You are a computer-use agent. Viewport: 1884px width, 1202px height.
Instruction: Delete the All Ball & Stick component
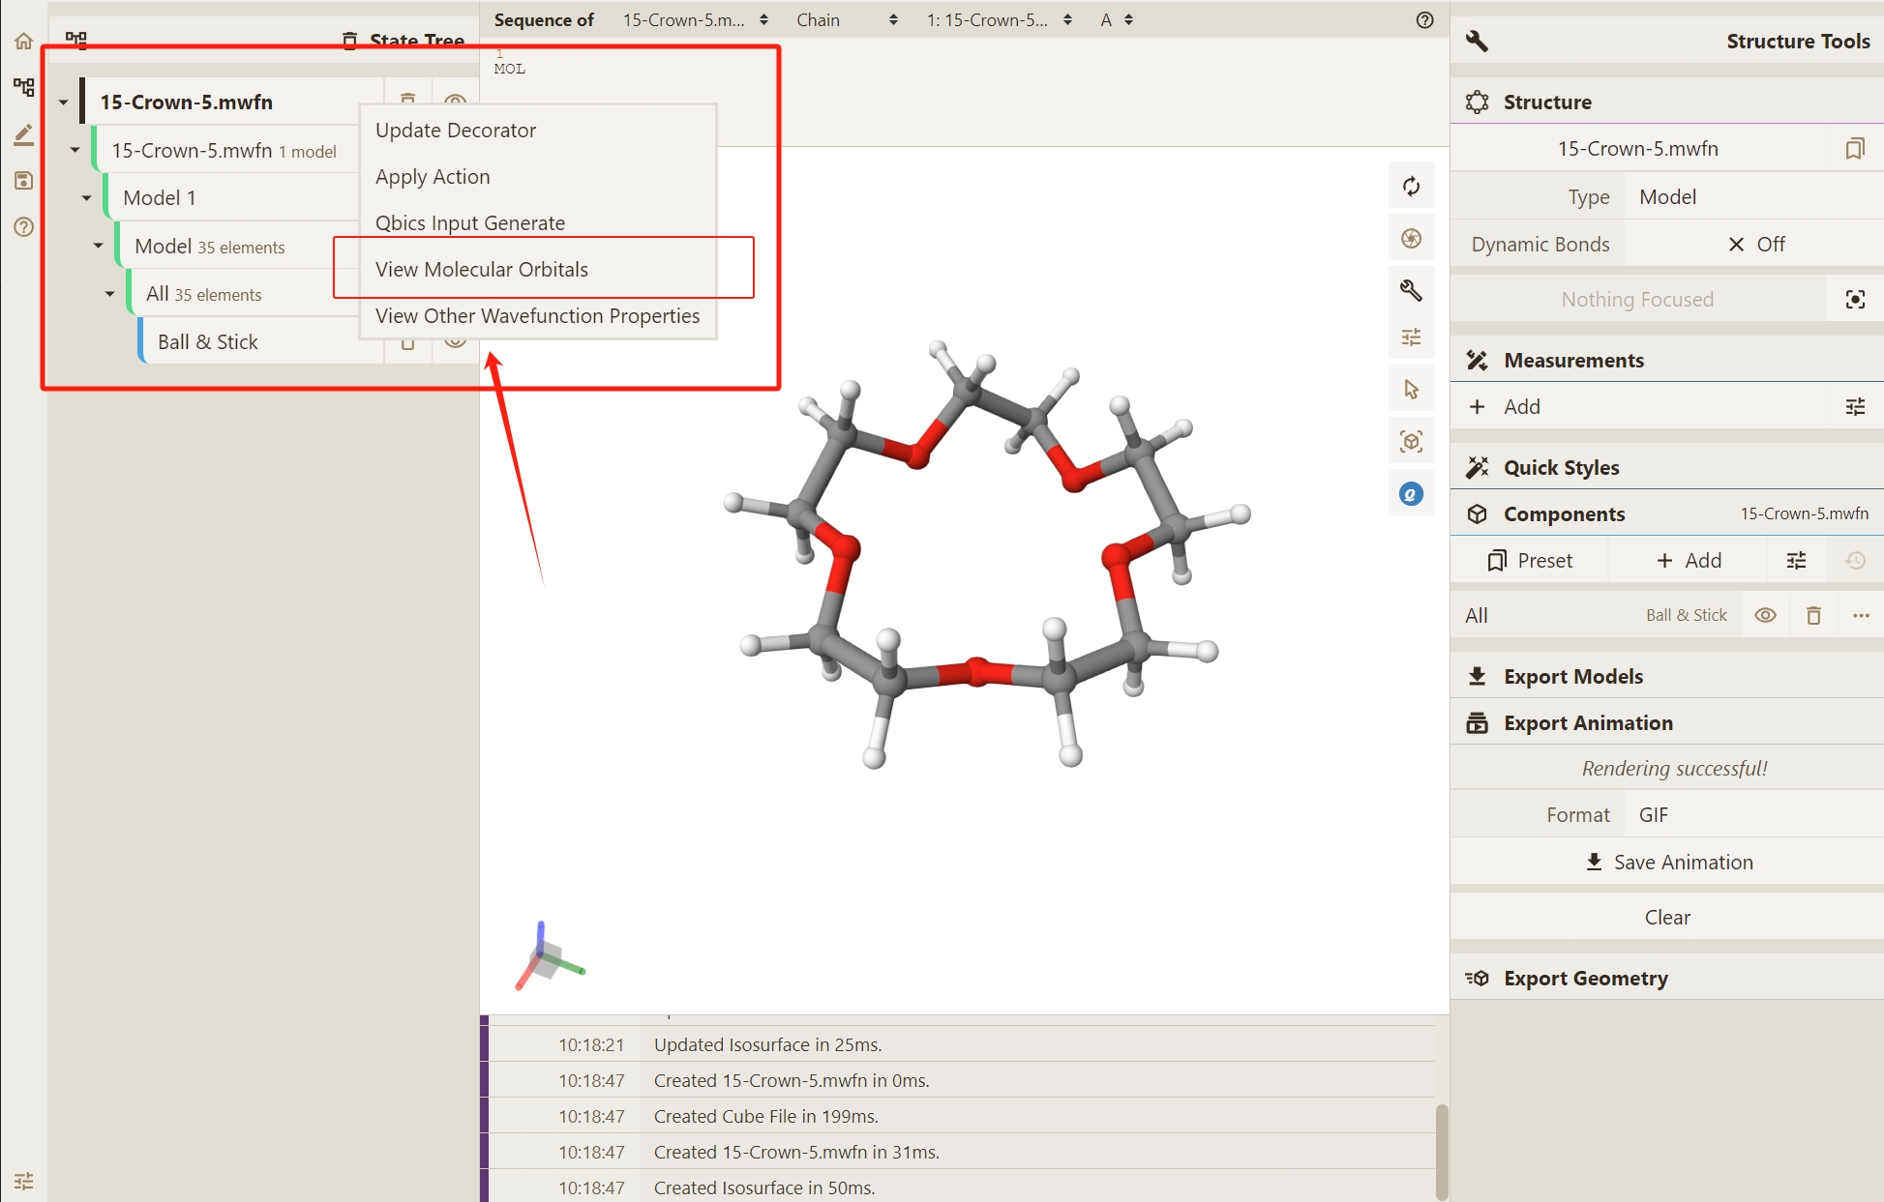1813,615
